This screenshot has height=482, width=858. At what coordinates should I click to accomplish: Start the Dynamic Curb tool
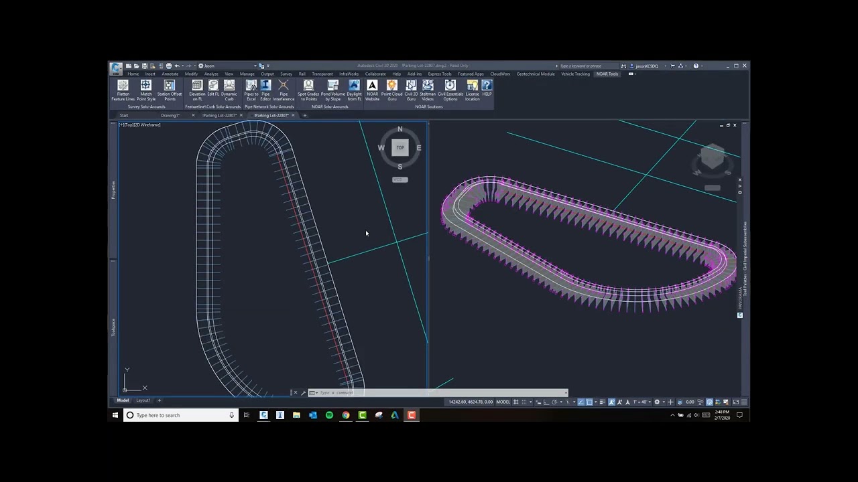[x=229, y=90]
